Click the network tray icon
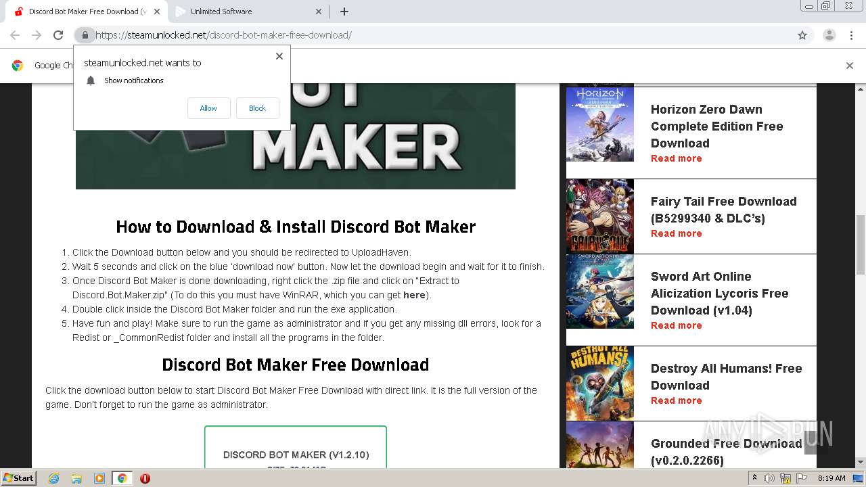866x487 pixels. [785, 478]
